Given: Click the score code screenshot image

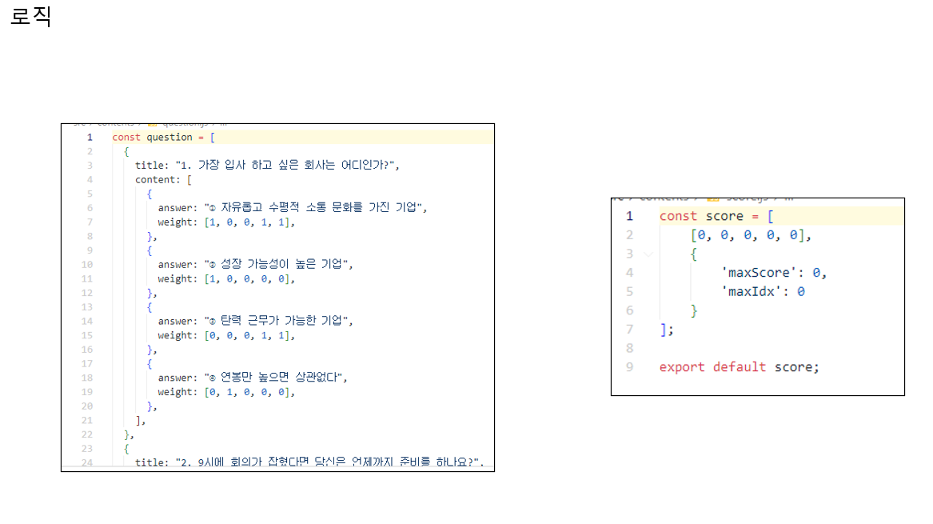Looking at the screenshot, I should coord(757,297).
